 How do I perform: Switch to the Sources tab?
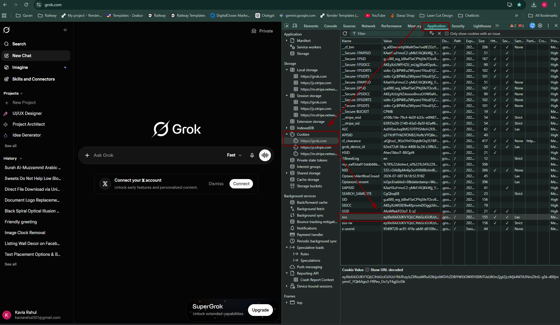click(349, 26)
